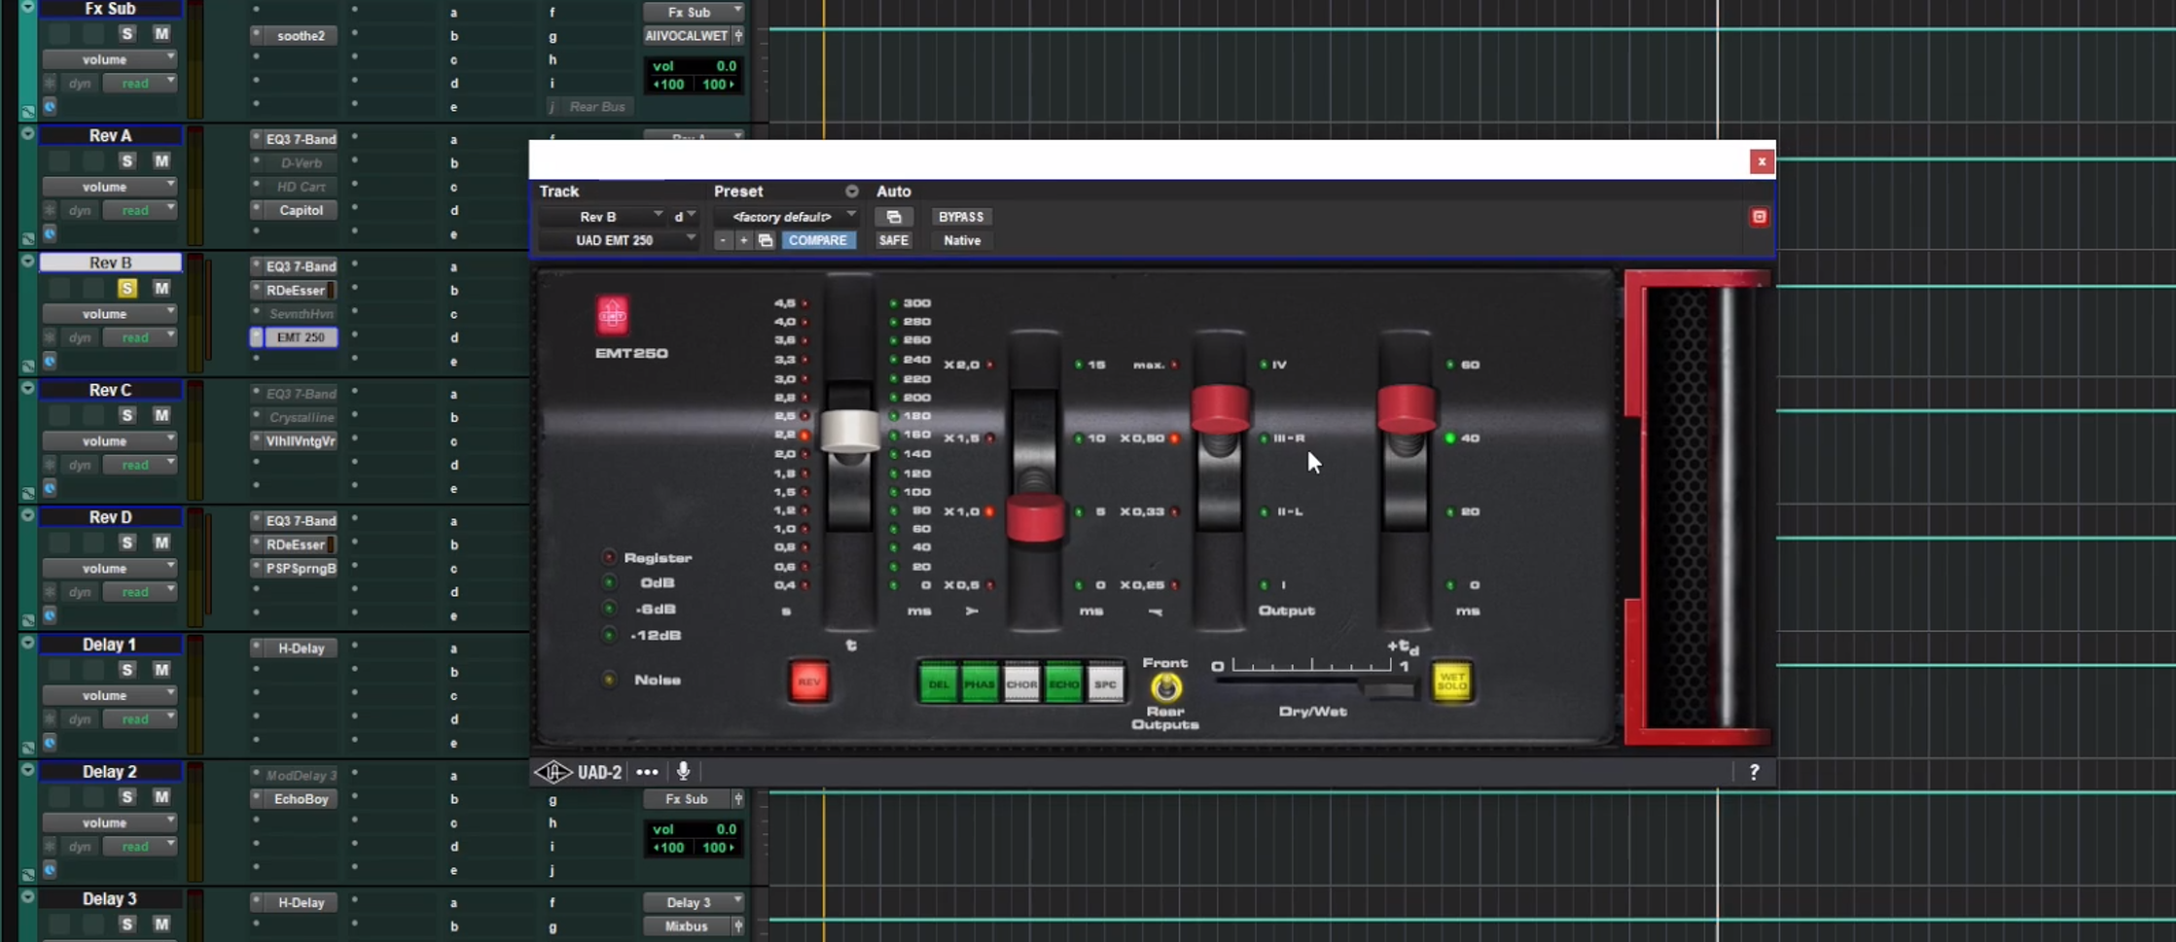Viewport: 2176px width, 942px height.
Task: Click the plugin help question mark
Action: coord(1754,772)
